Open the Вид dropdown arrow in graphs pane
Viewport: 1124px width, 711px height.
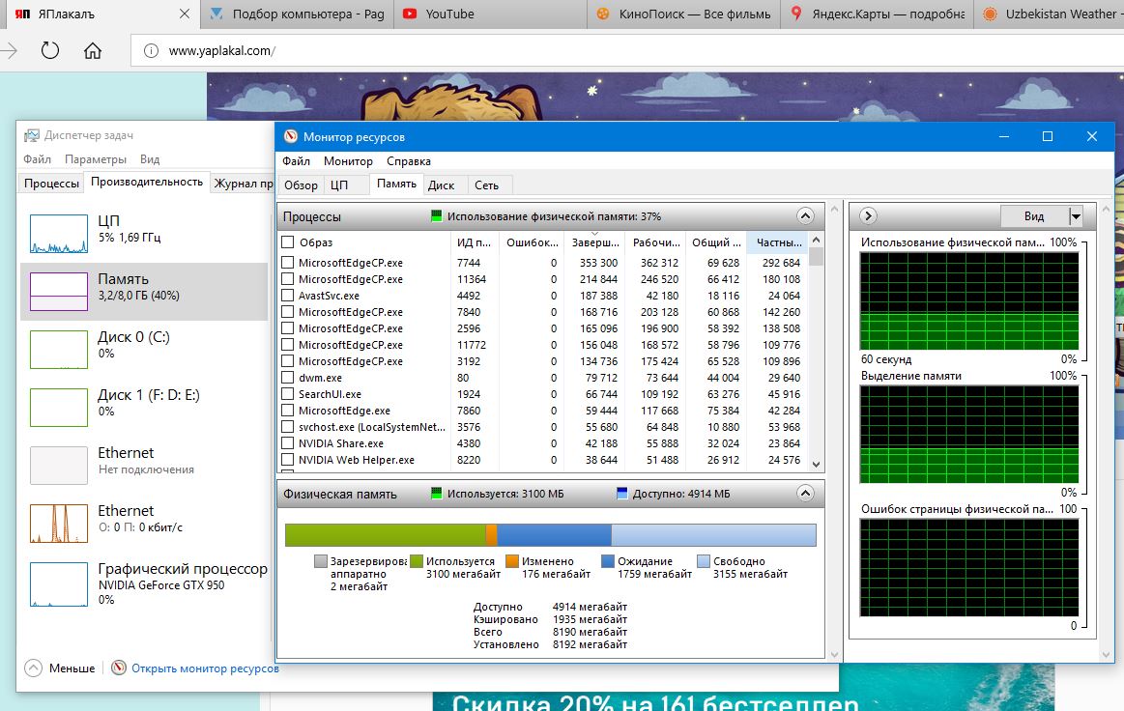coord(1076,216)
